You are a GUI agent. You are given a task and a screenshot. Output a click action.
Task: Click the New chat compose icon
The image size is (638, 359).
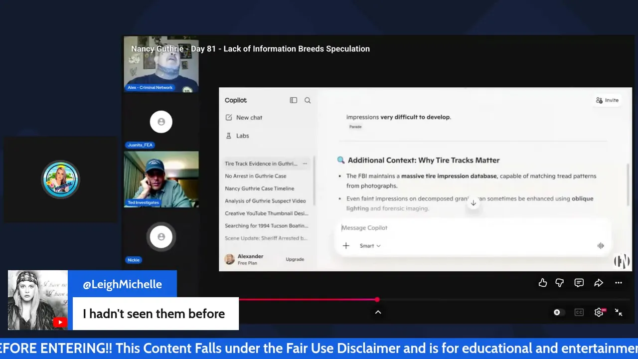point(229,118)
